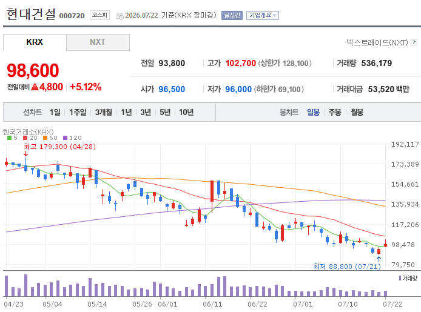
Task: Click the 최저 88,800 (07/21) marker
Action: (347, 267)
